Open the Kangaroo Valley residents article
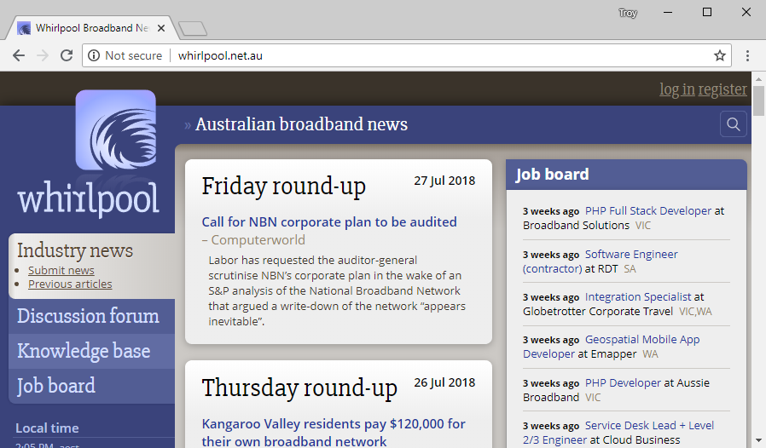The height and width of the screenshot is (448, 766). (334, 433)
